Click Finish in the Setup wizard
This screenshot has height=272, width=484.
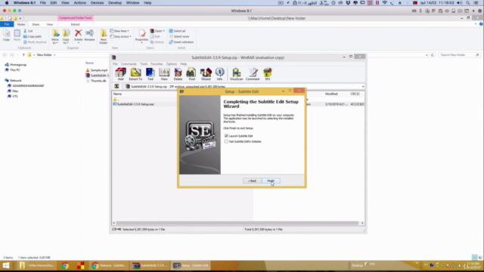pos(271,181)
